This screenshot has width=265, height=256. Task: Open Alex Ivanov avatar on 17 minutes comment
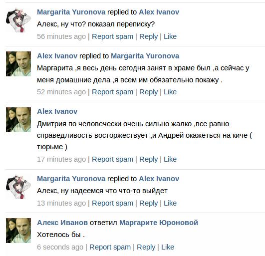[18, 120]
